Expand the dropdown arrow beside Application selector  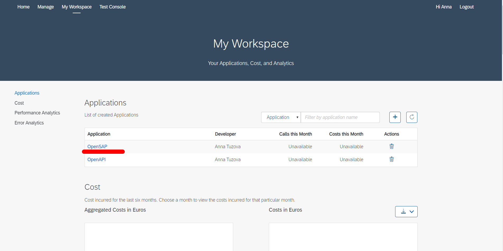[297, 117]
